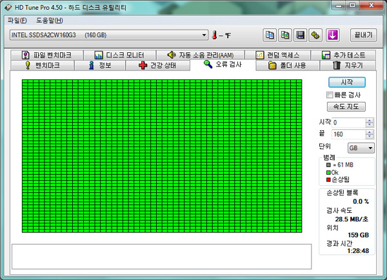Increase the 끝 value with up arrow
The height and width of the screenshot is (280, 387).
click(370, 132)
